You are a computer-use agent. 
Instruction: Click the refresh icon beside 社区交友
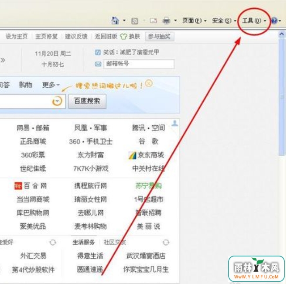166,243
